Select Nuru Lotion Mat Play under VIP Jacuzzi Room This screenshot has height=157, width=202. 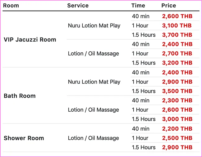point(94,25)
